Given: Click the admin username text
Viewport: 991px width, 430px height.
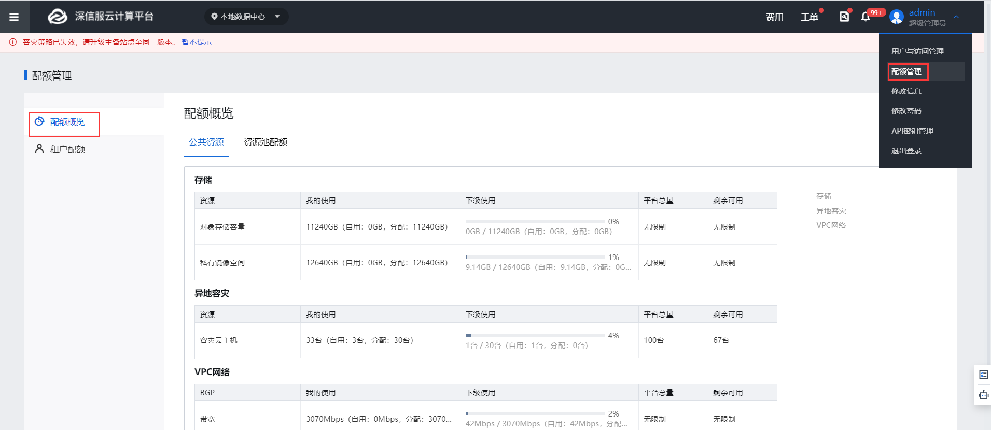Looking at the screenshot, I should coord(922,12).
